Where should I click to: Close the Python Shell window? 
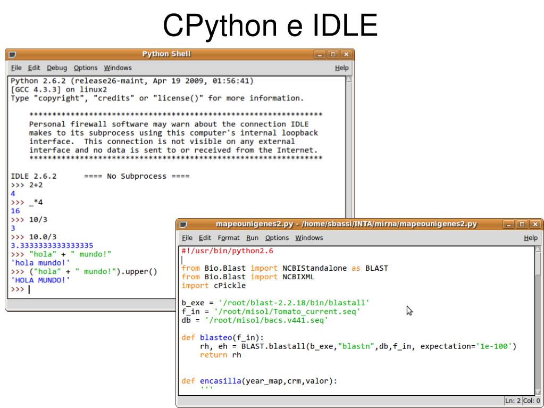tap(346, 54)
